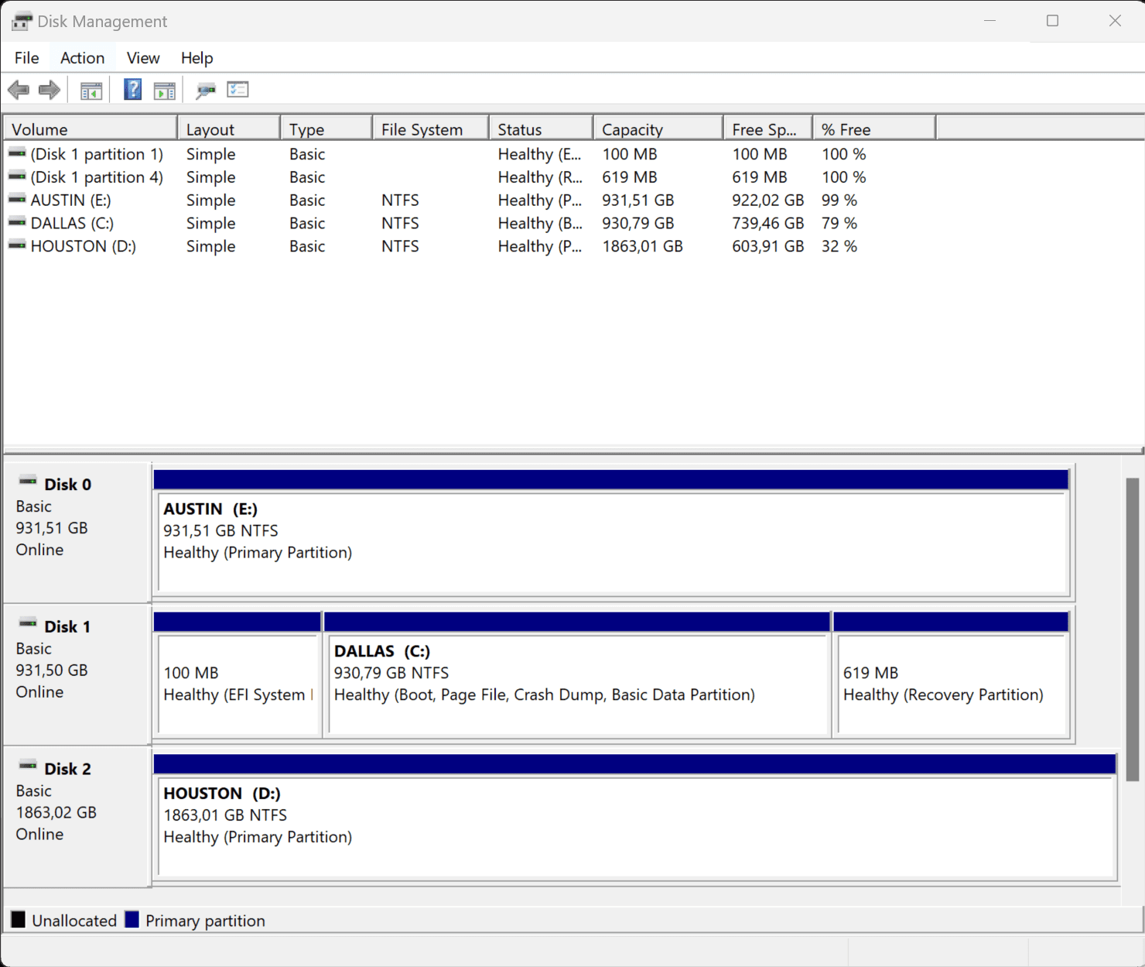This screenshot has height=967, width=1145.
Task: Open the Action menu
Action: [x=82, y=58]
